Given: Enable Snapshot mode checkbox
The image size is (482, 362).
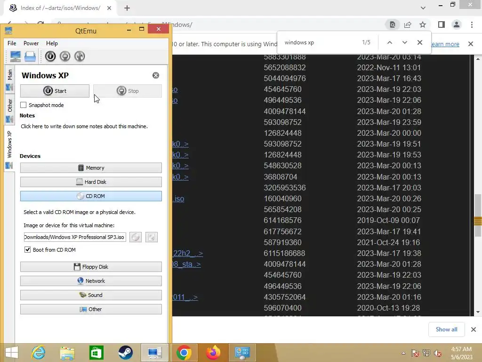Looking at the screenshot, I should click(x=24, y=105).
